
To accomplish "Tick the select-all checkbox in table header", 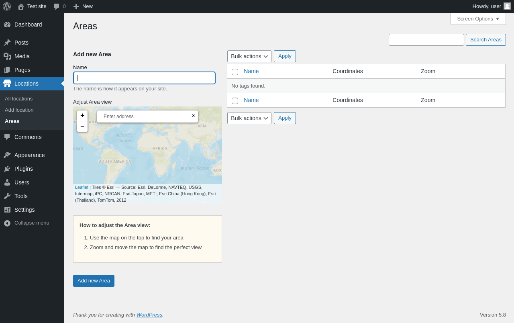I will coord(235,72).
